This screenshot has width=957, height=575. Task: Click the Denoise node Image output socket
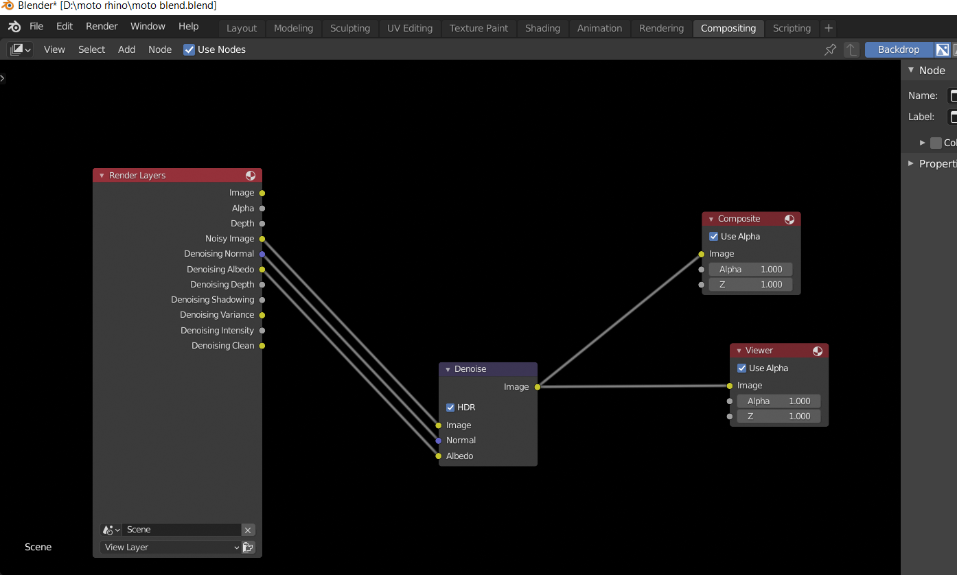point(538,387)
